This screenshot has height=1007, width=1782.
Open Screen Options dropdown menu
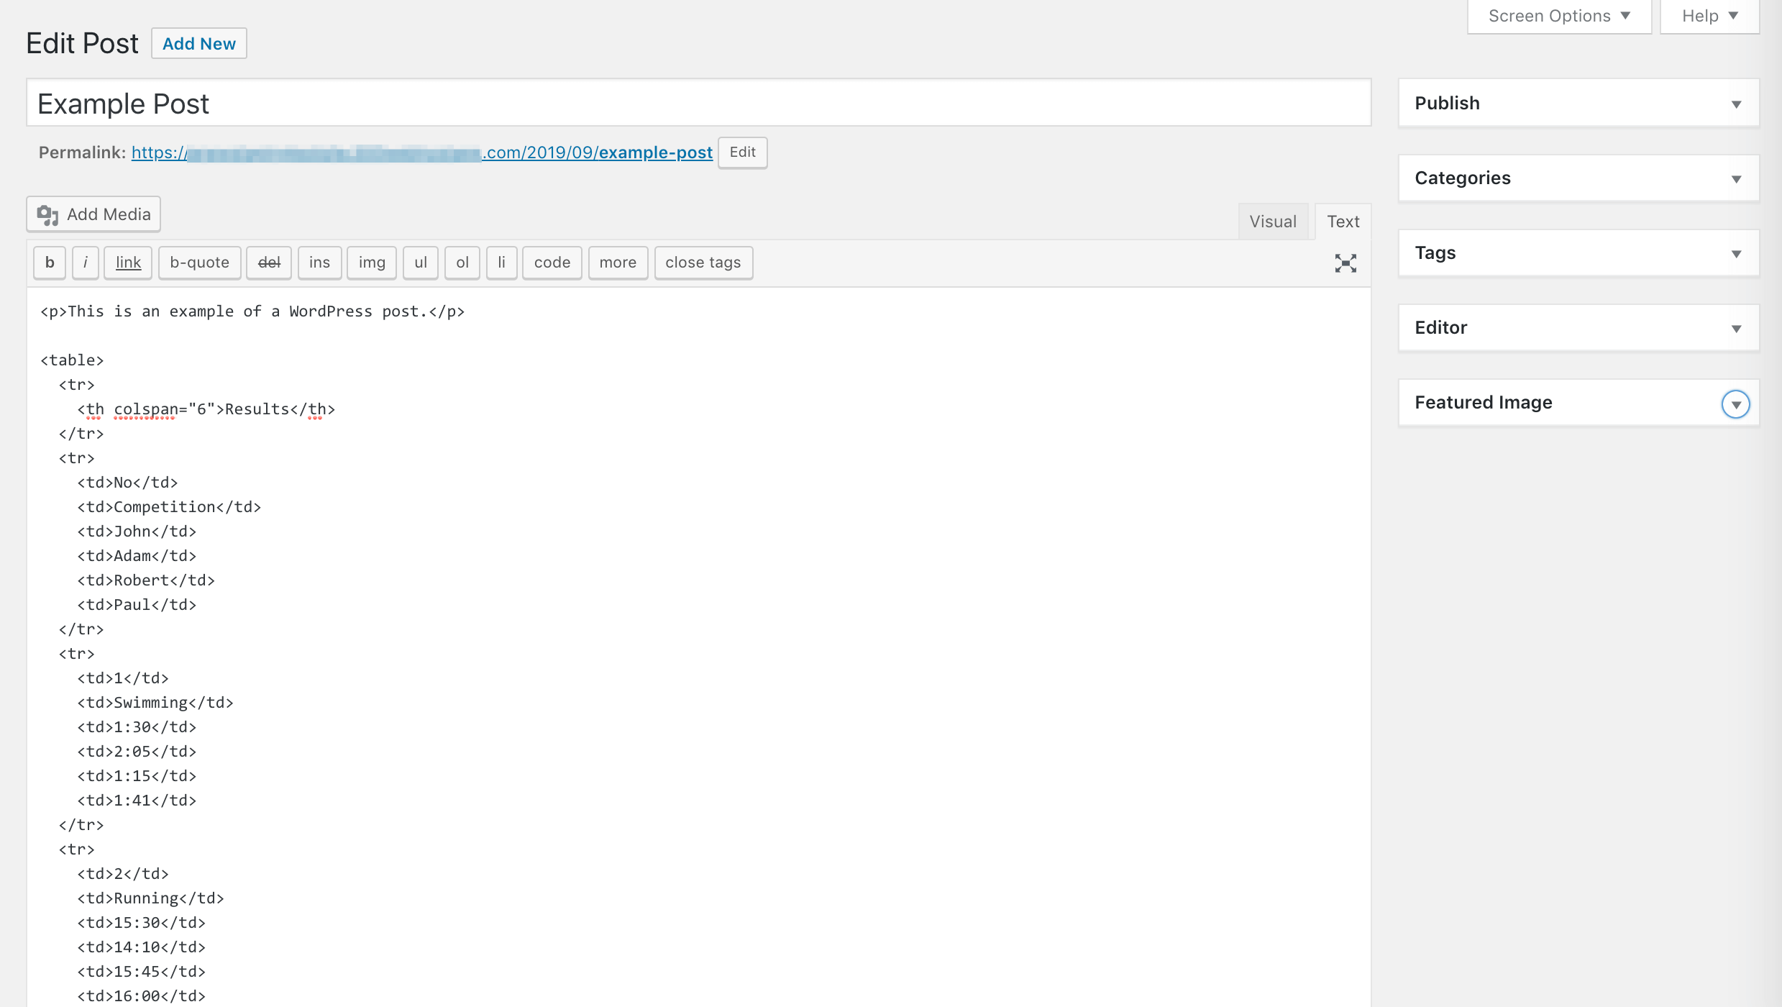click(1555, 16)
